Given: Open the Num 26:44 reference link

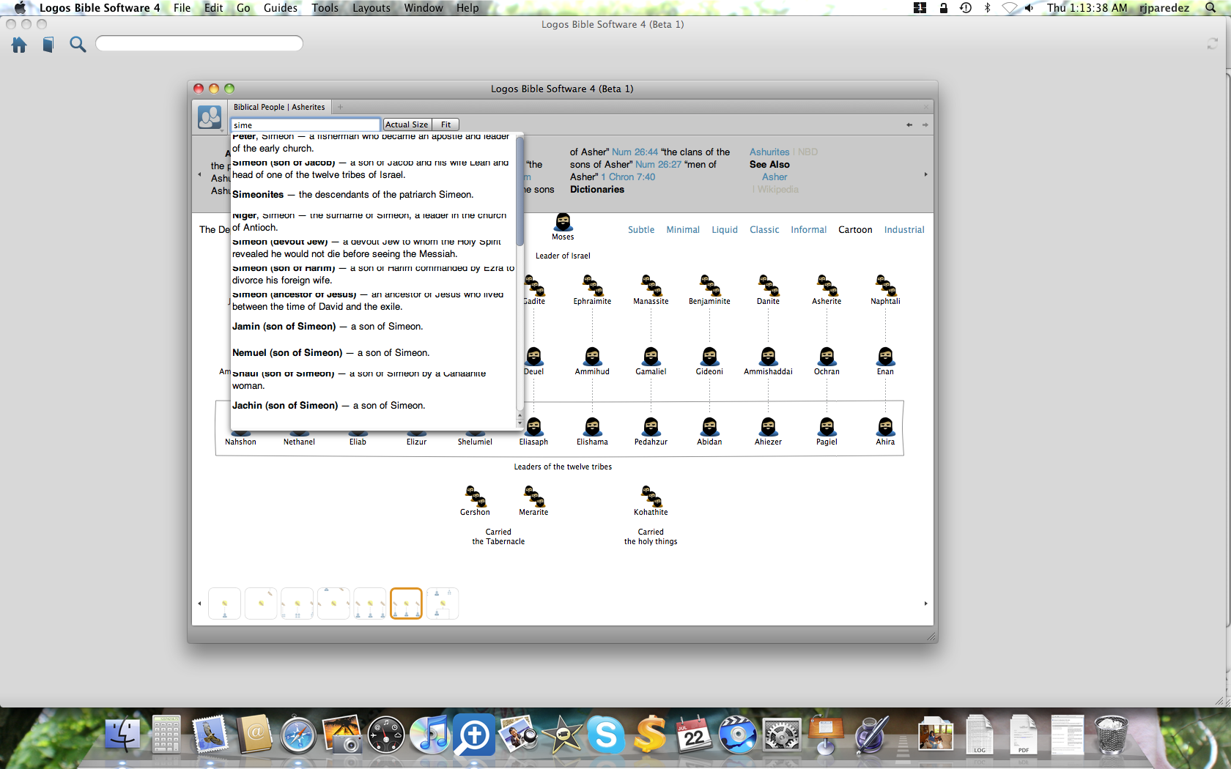Looking at the screenshot, I should click(635, 152).
